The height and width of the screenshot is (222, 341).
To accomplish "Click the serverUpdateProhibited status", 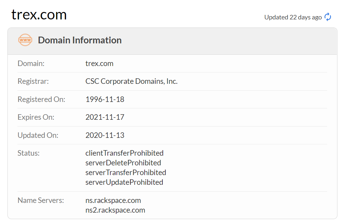I will (124, 182).
